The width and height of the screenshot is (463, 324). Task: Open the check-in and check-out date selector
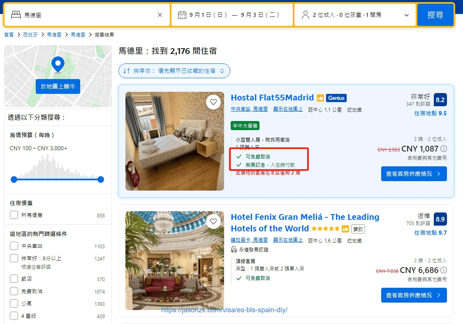tap(232, 15)
